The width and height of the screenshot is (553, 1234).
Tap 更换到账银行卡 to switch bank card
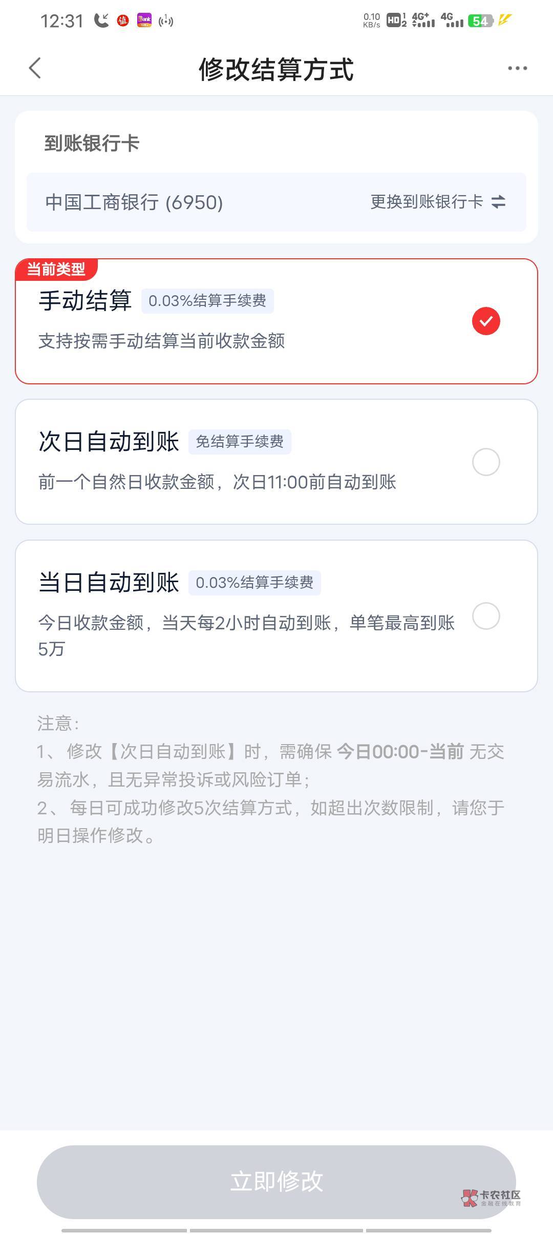pyautogui.click(x=427, y=202)
